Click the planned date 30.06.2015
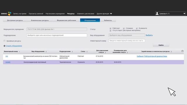Screen dimensions: 187x105 click(x=117, y=62)
